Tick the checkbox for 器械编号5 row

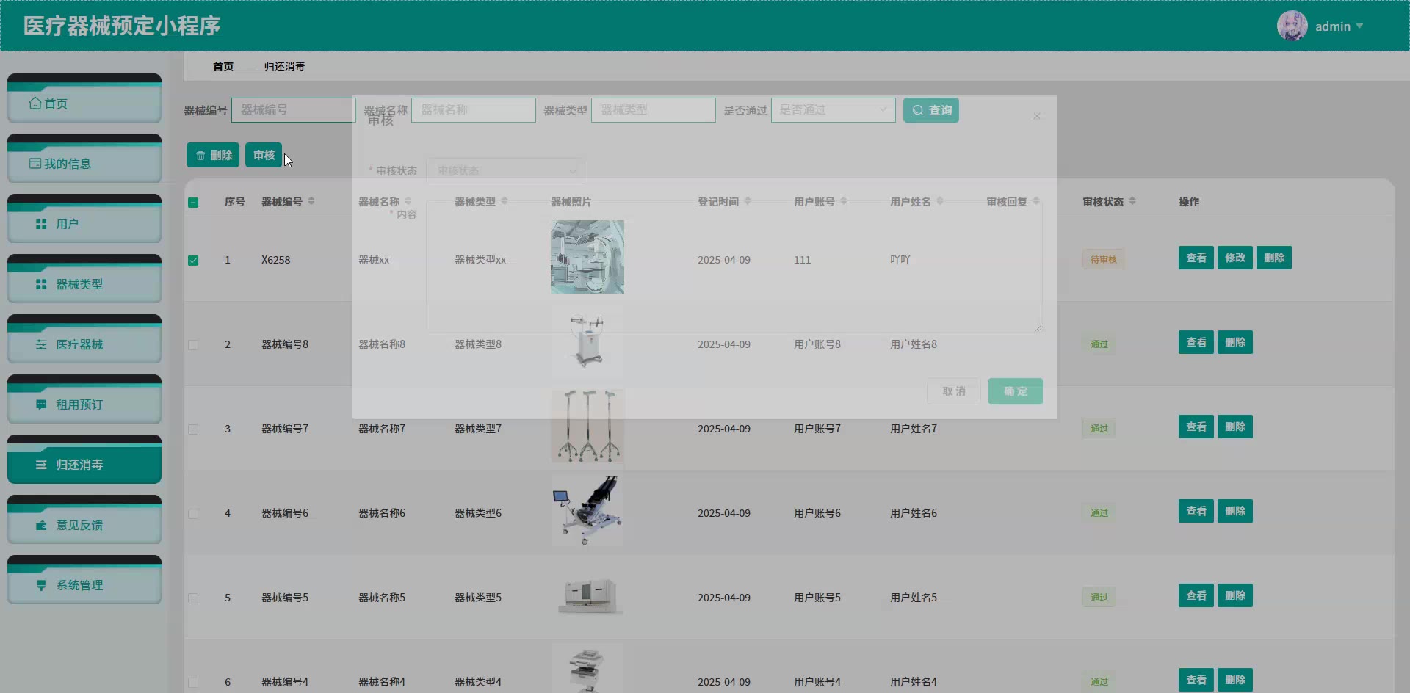193,598
